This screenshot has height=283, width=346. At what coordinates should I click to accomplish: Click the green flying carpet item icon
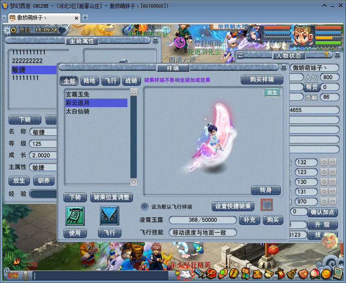pyautogui.click(x=75, y=216)
